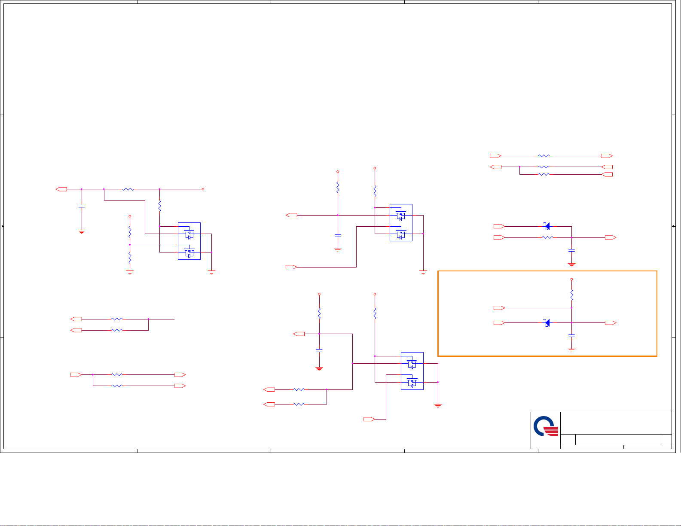
Task: Select the dual MOSFET beside the voltage divider
Action: [x=189, y=241]
